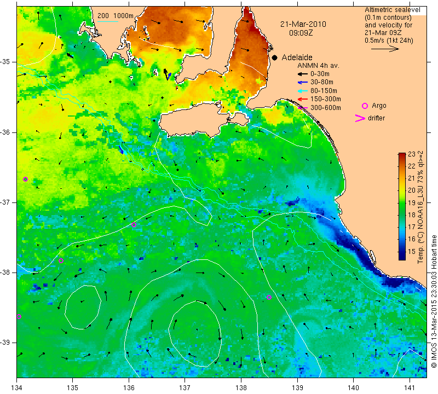
Task: Click the magenta drifter symbol in legend
Action: (x=360, y=118)
